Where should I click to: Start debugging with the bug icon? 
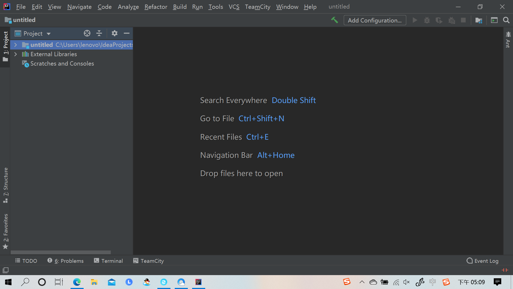tap(427, 20)
